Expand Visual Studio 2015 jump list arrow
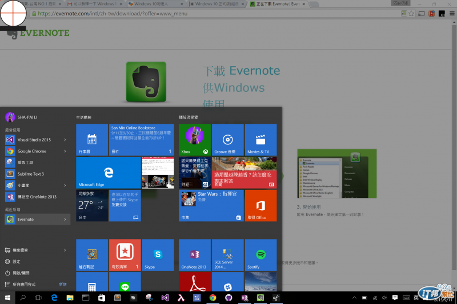 coord(65,140)
